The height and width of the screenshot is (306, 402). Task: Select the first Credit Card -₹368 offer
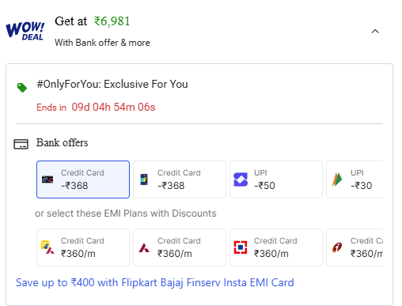click(83, 179)
